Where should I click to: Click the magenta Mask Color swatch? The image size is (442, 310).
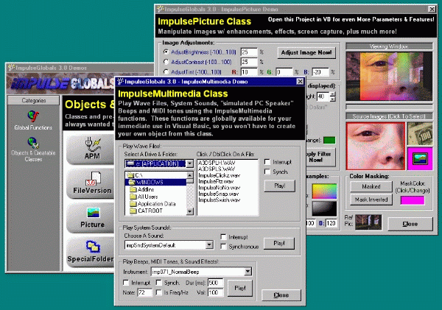click(413, 200)
